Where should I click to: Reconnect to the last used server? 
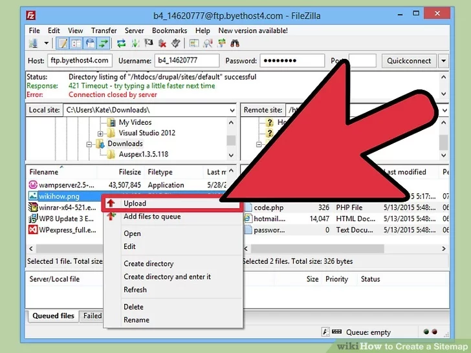176,43
